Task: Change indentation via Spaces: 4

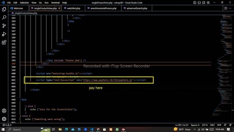Action: tap(195, 125)
